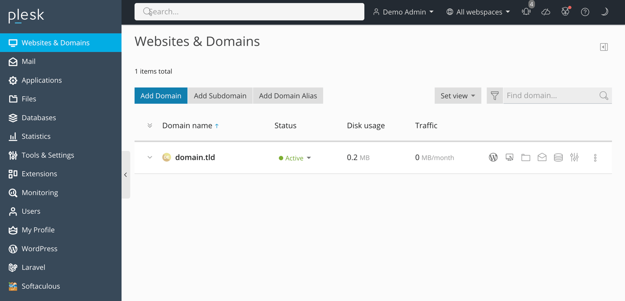Open mail settings icon for domain.tld
This screenshot has width=625, height=301.
(542, 157)
